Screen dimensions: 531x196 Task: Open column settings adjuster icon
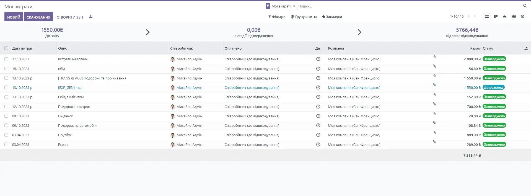[526, 48]
